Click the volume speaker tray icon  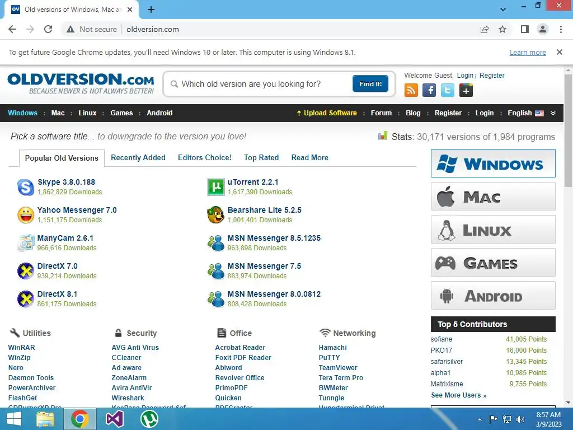(520, 419)
